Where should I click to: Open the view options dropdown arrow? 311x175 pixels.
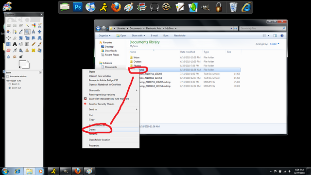(x=268, y=35)
